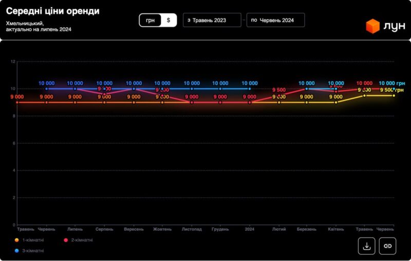Screen dimensions: 411x261
Task: Open the end date Червень 2024 picker
Action: point(275,20)
